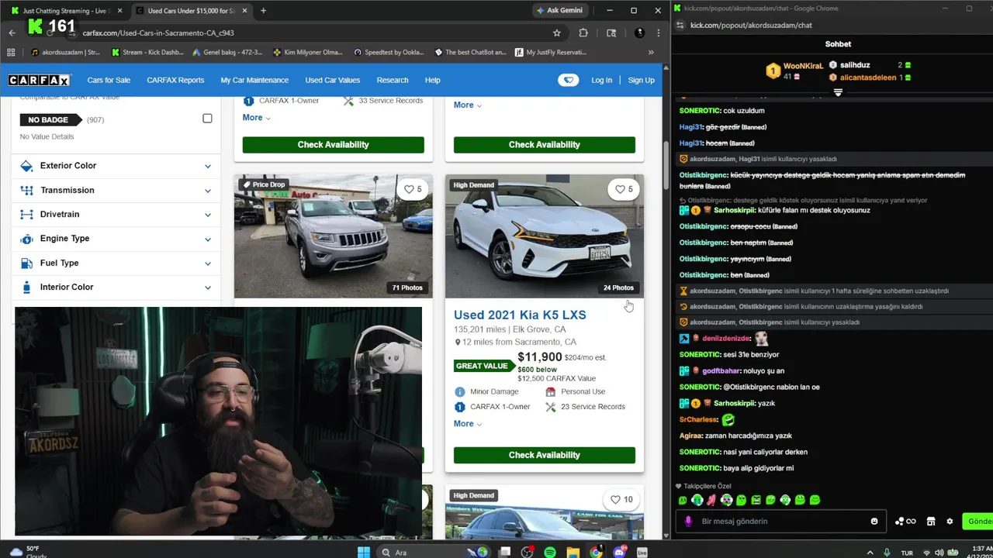Open the white Kia K5 photo thumbnail

545,236
